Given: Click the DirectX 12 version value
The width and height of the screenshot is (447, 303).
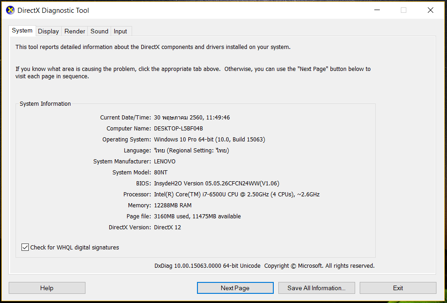Looking at the screenshot, I should click(x=168, y=227).
